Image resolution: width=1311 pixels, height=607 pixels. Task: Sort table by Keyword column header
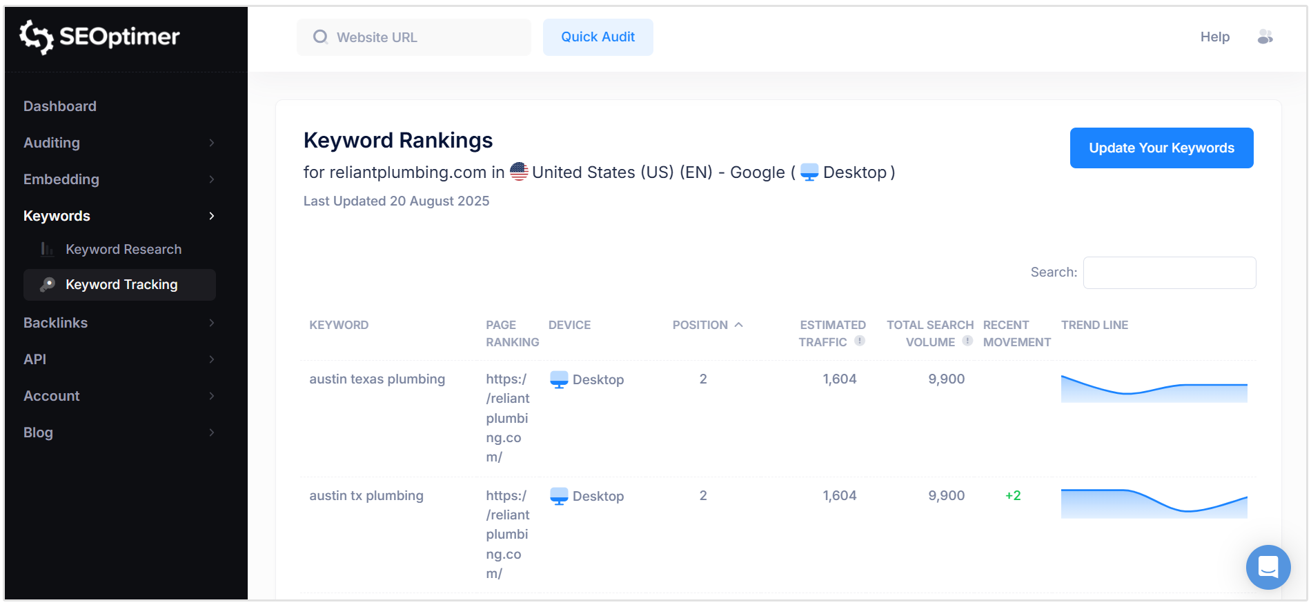tap(339, 325)
